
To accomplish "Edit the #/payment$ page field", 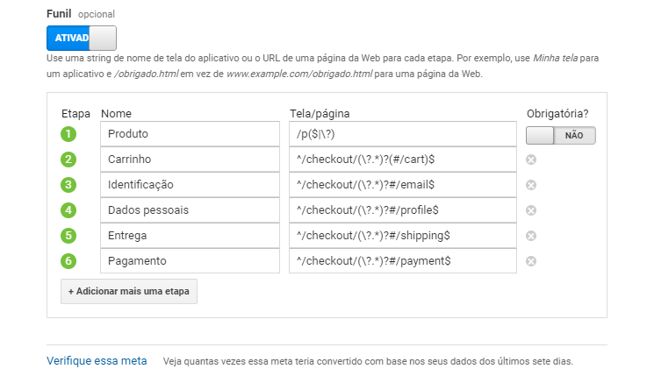I will [402, 261].
